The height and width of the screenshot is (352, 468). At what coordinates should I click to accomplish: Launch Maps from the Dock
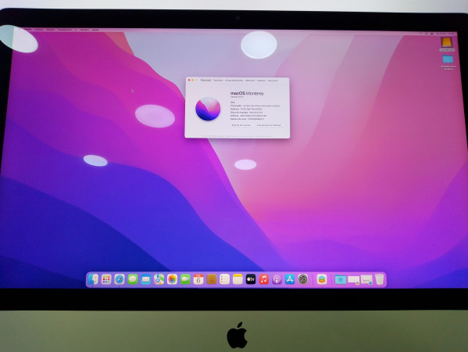point(159,279)
